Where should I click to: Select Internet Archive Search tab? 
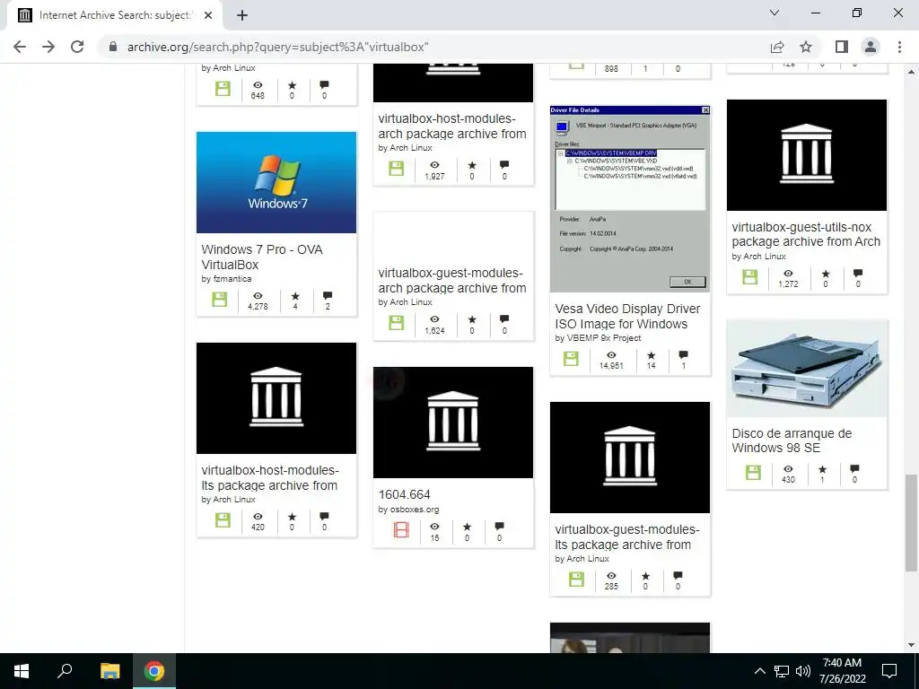(115, 15)
